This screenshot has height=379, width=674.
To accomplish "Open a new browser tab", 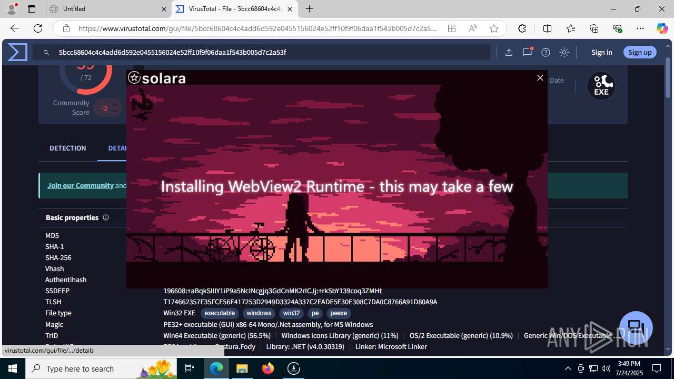I will 309,9.
